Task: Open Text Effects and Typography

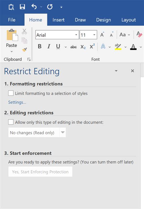Action: click(103, 46)
